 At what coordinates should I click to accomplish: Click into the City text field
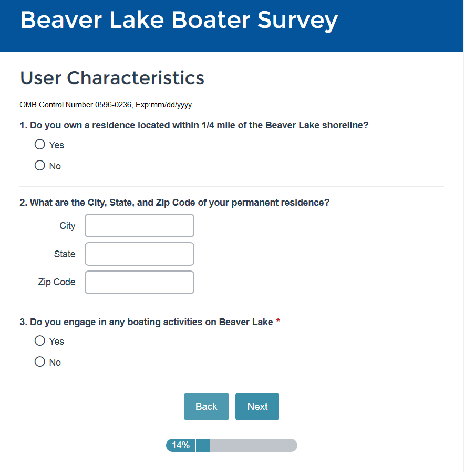(139, 226)
